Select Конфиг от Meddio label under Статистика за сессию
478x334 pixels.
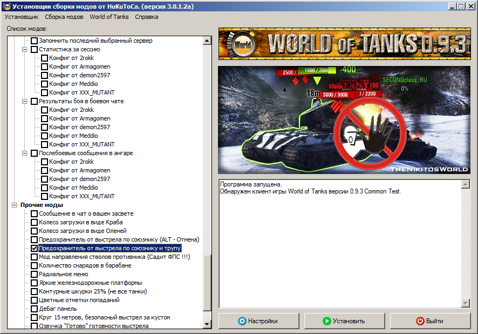tap(73, 84)
